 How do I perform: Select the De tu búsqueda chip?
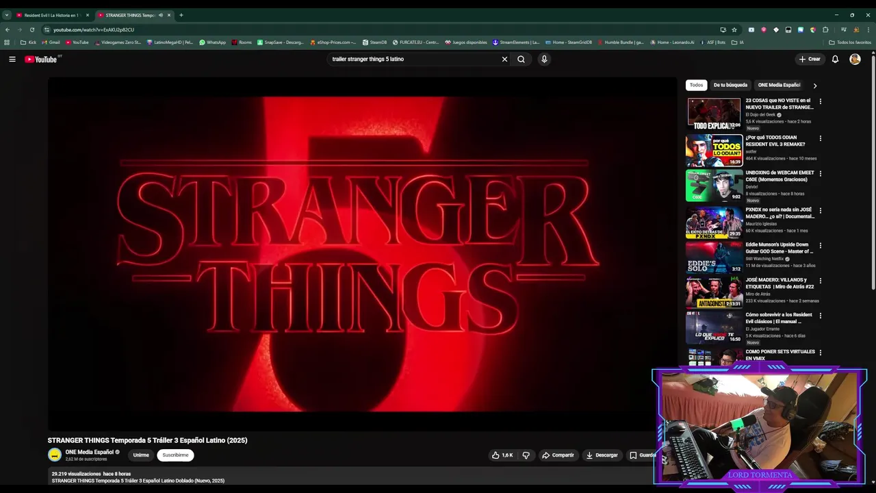pyautogui.click(x=730, y=85)
